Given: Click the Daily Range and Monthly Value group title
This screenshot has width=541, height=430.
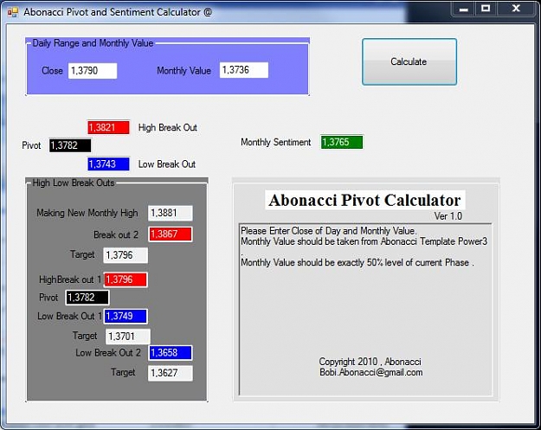Looking at the screenshot, I should click(93, 43).
